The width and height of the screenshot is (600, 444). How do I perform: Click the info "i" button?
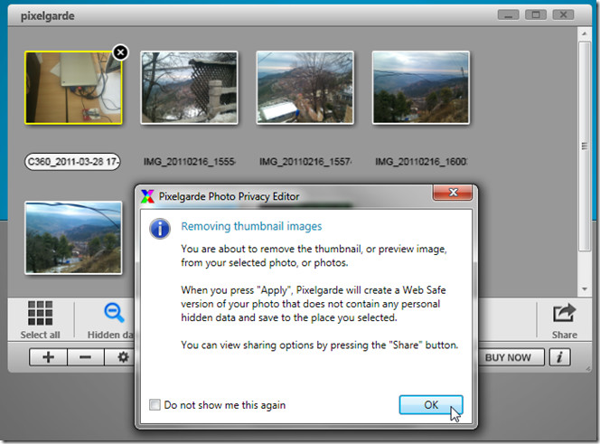(x=560, y=357)
